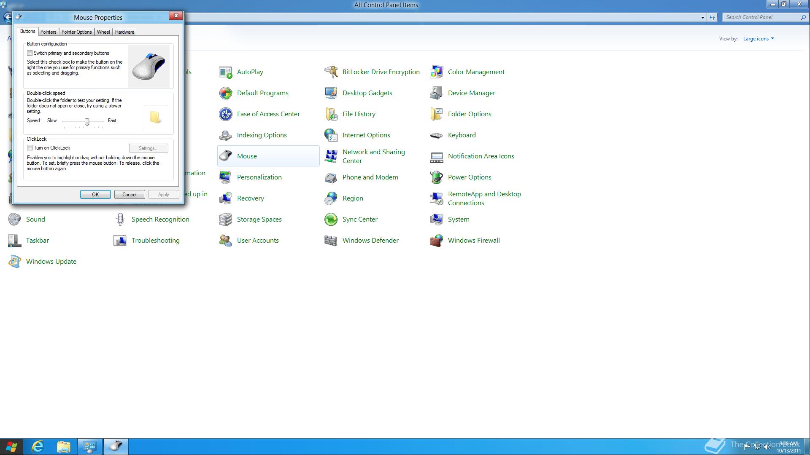Open the Power Options icon
The image size is (810, 455).
(437, 177)
